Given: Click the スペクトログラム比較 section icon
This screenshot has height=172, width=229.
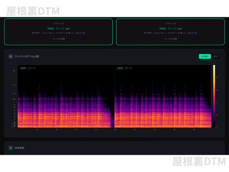Looking at the screenshot, I should (x=11, y=56).
